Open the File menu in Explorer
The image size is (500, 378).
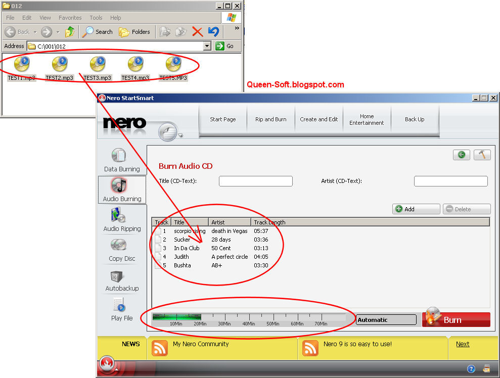click(x=10, y=18)
